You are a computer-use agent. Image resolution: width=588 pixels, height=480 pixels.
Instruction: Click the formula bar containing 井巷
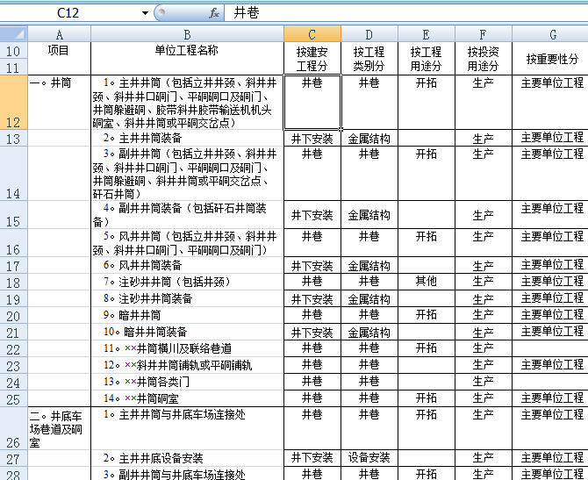click(x=405, y=13)
